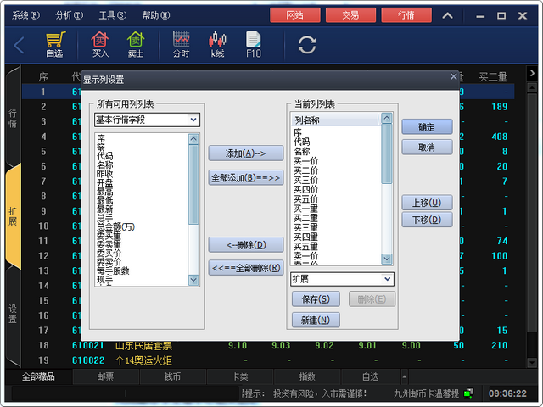The image size is (543, 407).
Task: Open the 工具 menu
Action: 111,15
